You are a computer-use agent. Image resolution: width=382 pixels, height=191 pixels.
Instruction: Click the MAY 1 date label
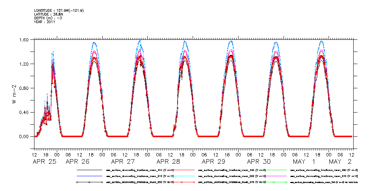point(304,161)
